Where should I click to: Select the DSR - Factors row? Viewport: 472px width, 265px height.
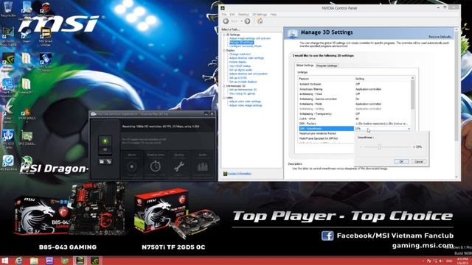354,124
